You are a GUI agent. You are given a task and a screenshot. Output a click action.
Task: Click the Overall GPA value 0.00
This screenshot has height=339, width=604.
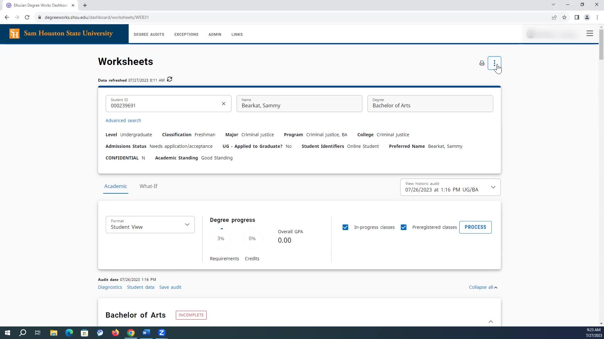coord(284,240)
